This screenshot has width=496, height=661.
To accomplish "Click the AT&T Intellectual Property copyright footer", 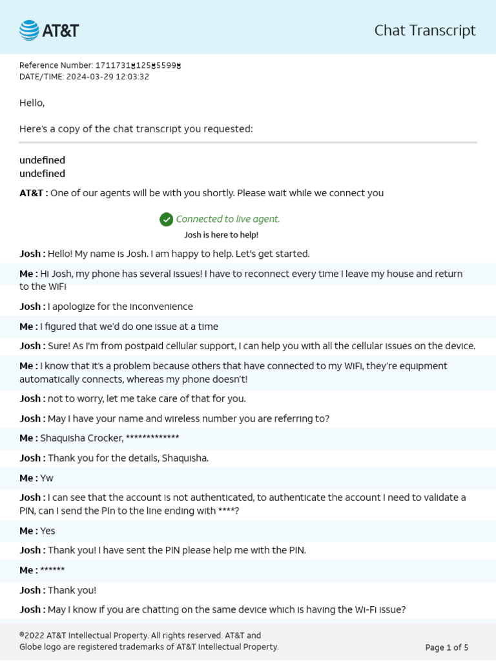I will coord(149,641).
